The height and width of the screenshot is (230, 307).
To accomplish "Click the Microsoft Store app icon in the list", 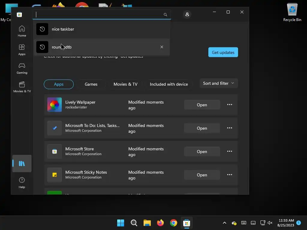I will pos(55,151).
